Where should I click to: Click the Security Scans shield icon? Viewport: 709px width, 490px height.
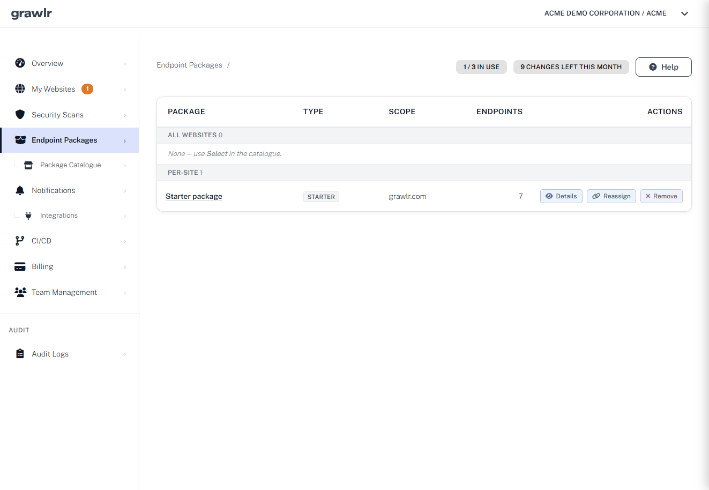click(20, 115)
